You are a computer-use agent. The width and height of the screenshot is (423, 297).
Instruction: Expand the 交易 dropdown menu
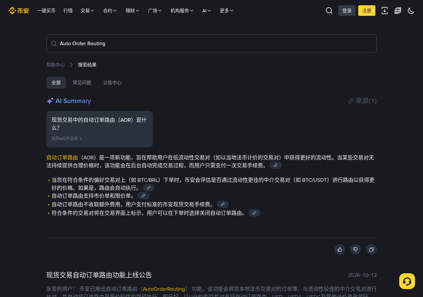click(x=88, y=11)
